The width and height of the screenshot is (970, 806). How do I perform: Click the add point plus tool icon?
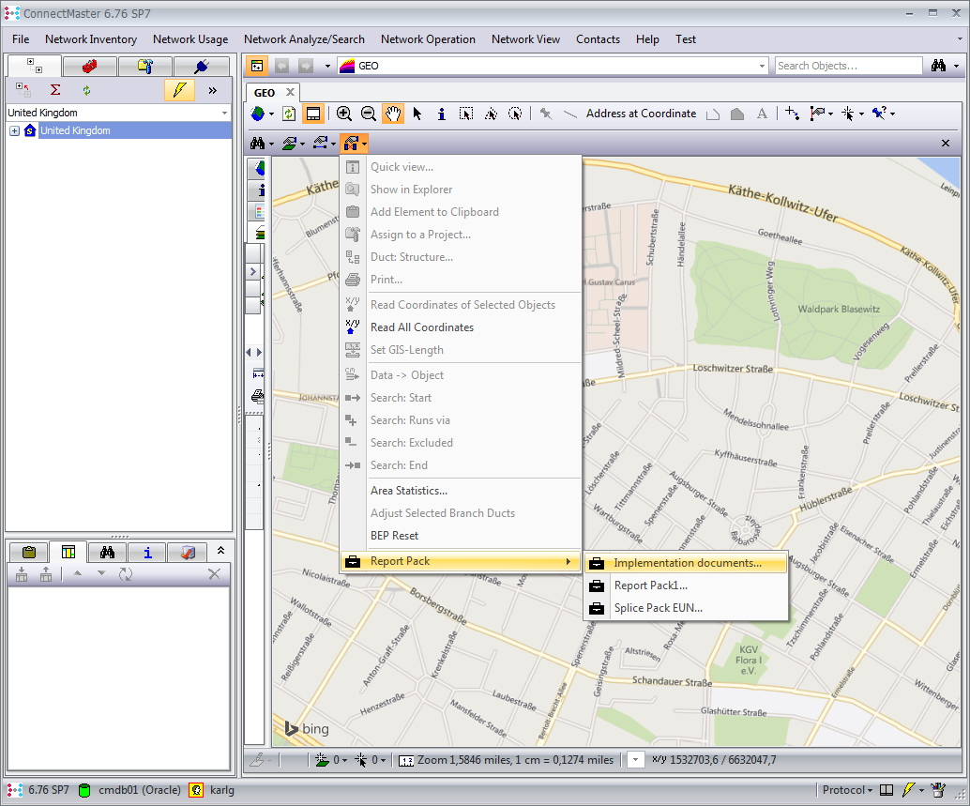[791, 114]
